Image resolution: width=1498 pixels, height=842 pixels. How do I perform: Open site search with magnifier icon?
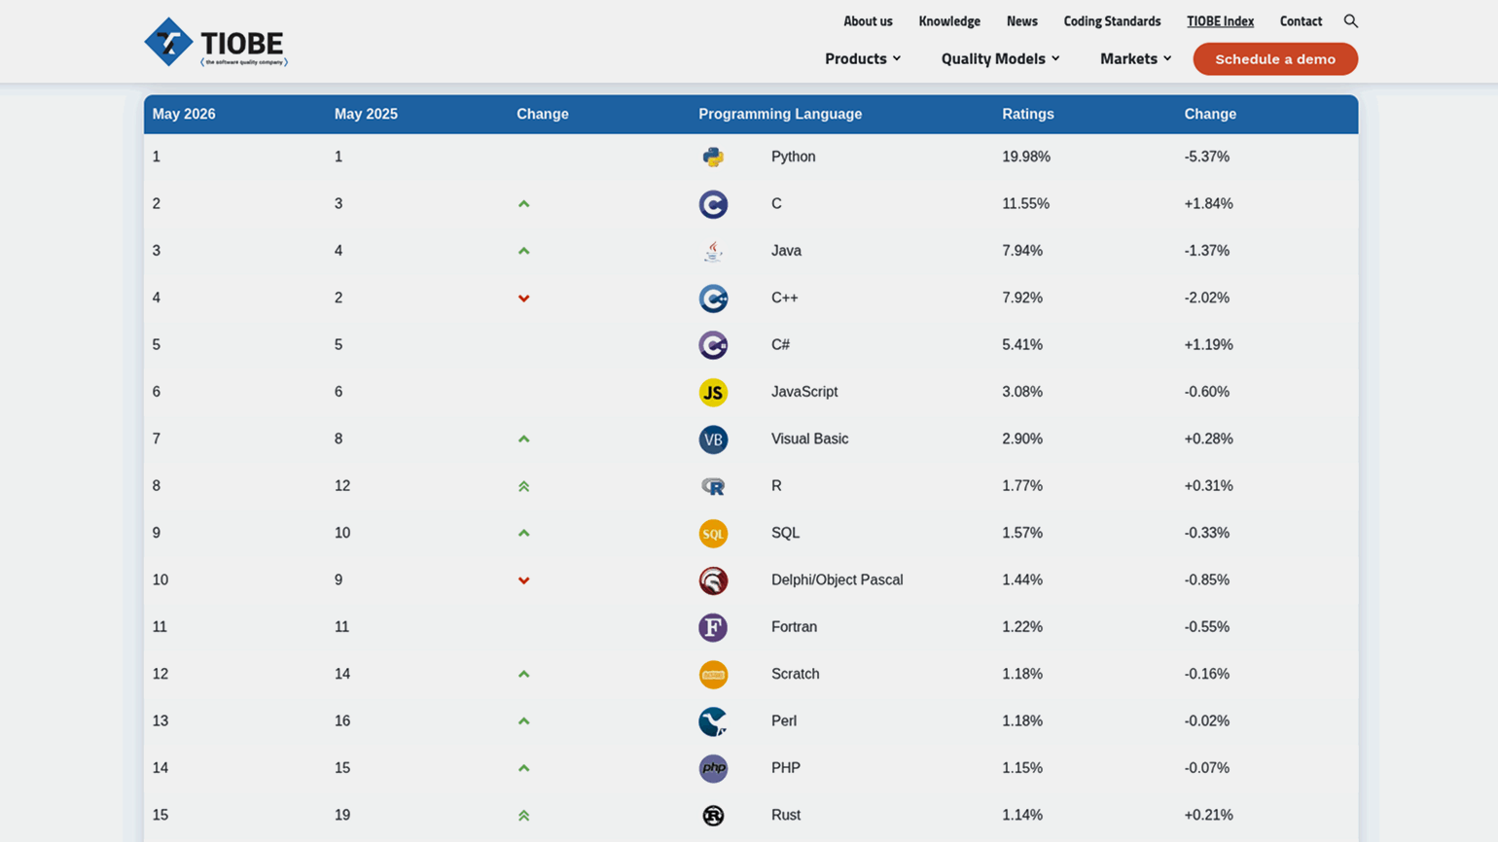1350,21
